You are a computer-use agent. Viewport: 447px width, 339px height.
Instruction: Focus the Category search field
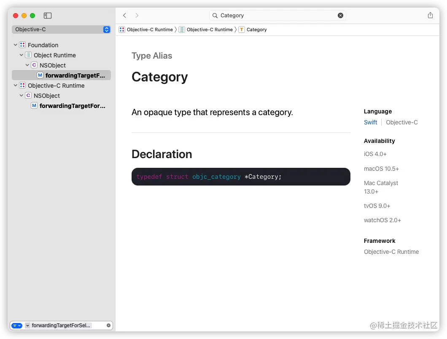pyautogui.click(x=277, y=16)
